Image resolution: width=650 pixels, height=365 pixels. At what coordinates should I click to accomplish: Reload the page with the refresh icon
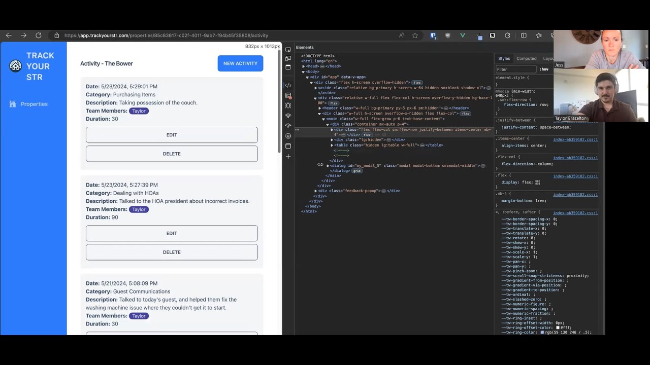pos(39,35)
